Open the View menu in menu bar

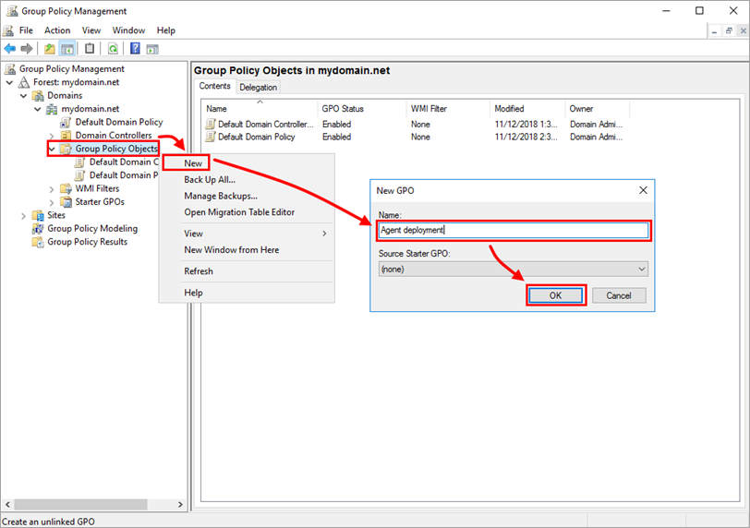(91, 30)
